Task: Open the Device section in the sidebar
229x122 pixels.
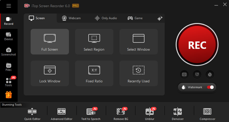Action: tap(9, 36)
